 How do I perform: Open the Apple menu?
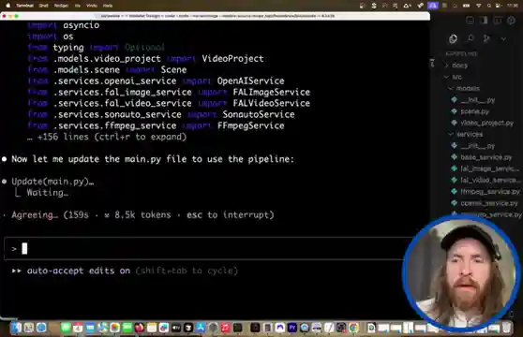(8, 6)
